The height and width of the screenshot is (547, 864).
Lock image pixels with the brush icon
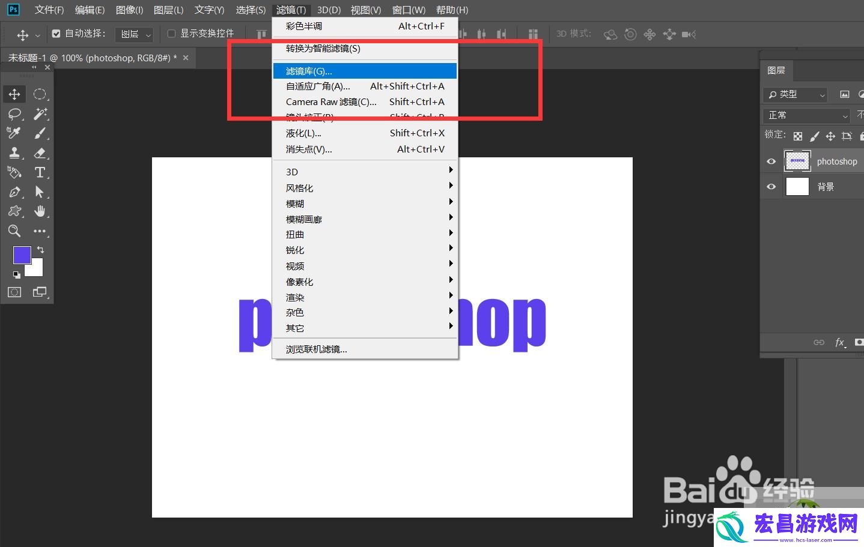pos(814,136)
